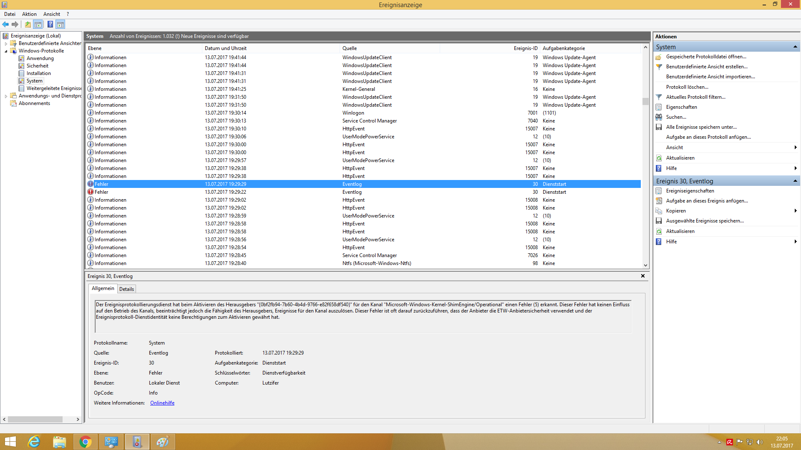This screenshot has width=801, height=450.
Task: Expand Benutzerdefinierte Ansichten tree node
Action: tap(6, 43)
